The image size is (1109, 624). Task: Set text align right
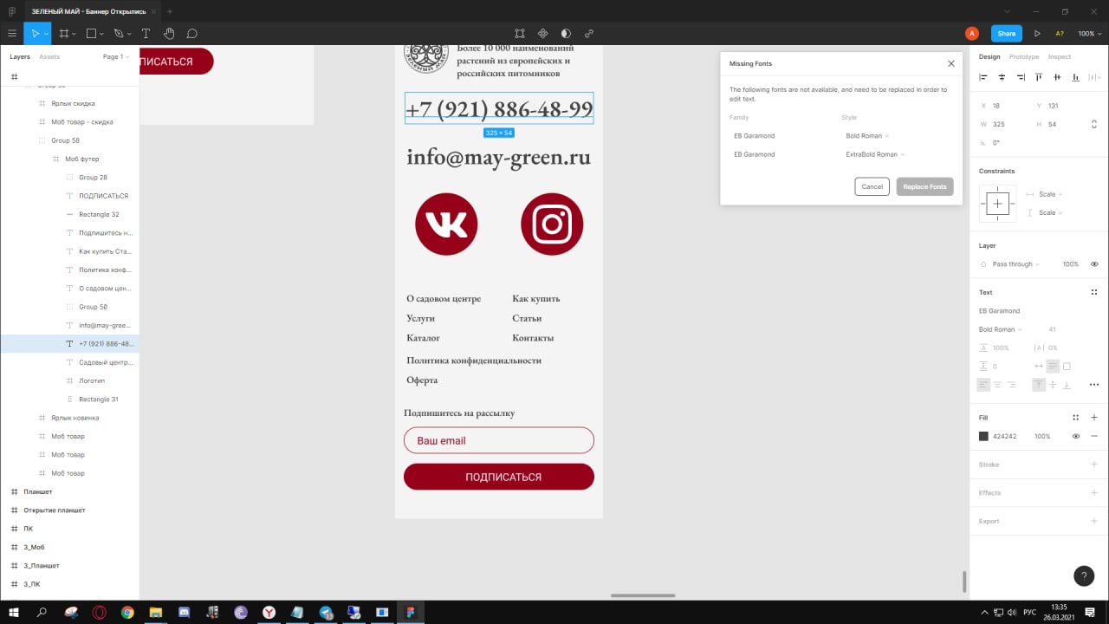1011,385
